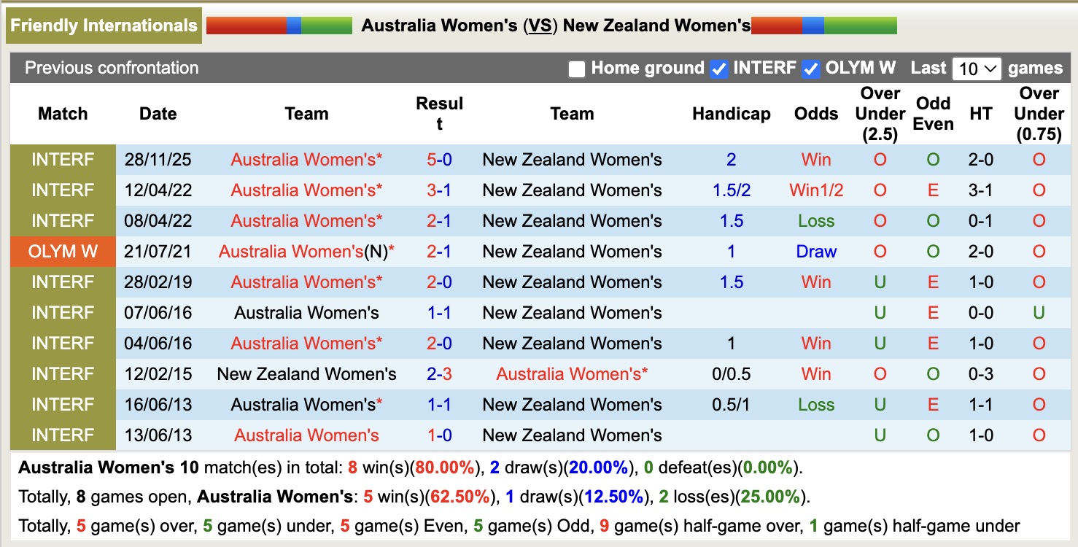Uncheck the OLYM W filter
The image size is (1078, 547).
pyautogui.click(x=810, y=69)
